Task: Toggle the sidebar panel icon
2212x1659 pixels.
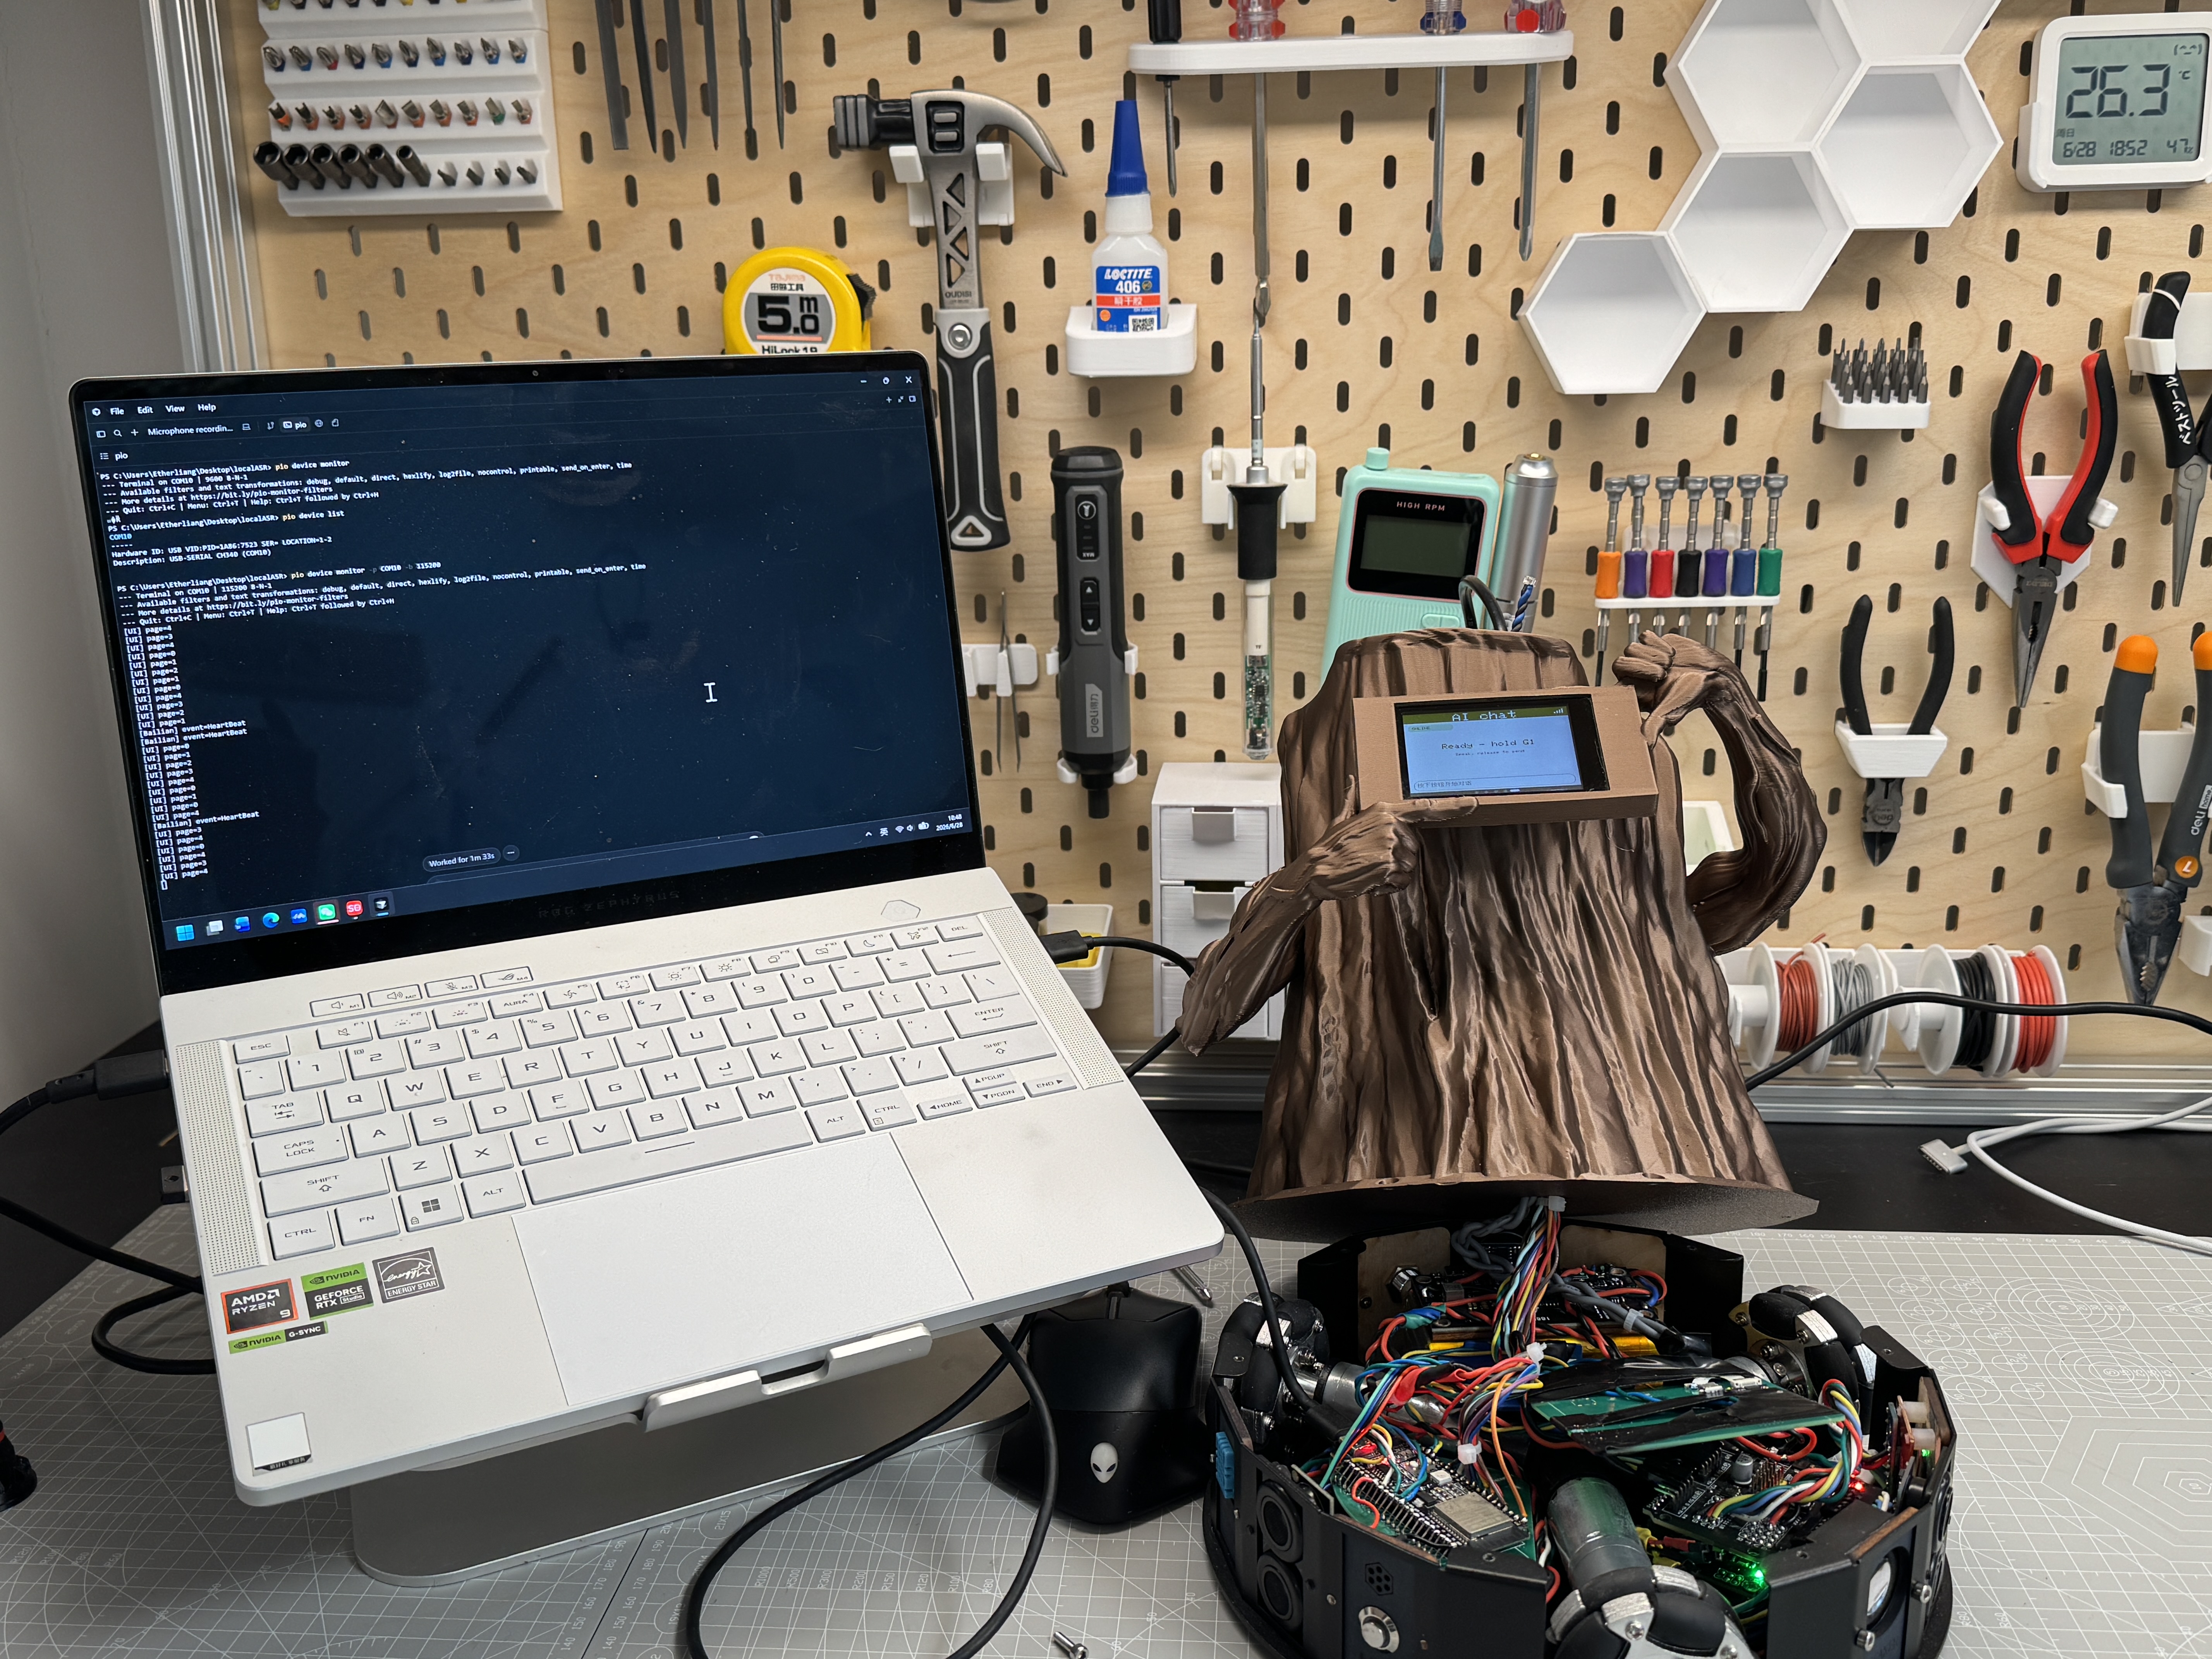Action: tap(101, 434)
